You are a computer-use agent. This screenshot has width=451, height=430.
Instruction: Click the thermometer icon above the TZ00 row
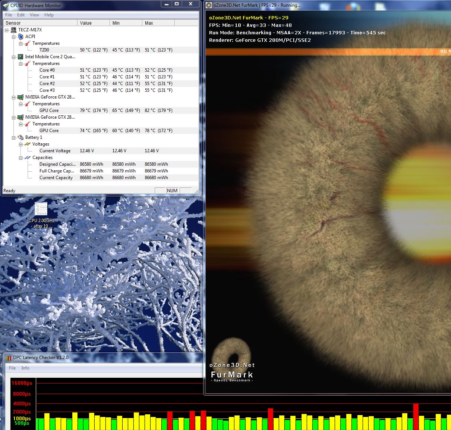pyautogui.click(x=28, y=43)
